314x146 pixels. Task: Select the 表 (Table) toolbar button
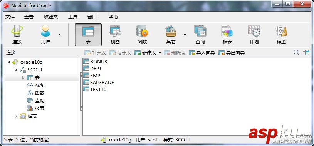(x=88, y=35)
